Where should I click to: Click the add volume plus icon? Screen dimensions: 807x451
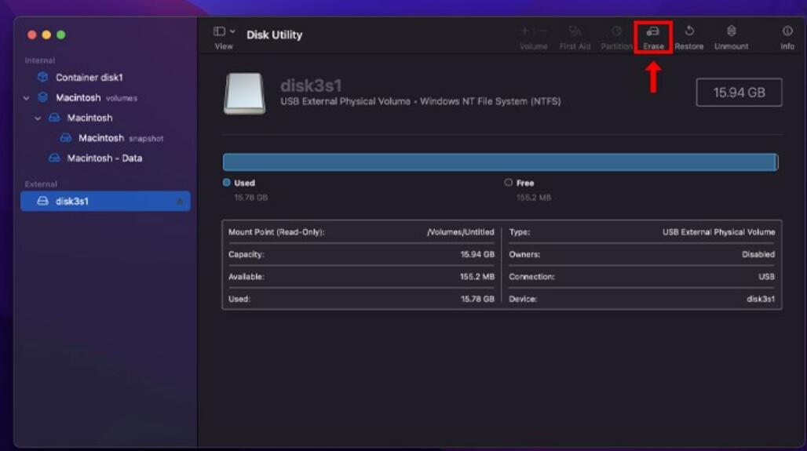click(524, 31)
